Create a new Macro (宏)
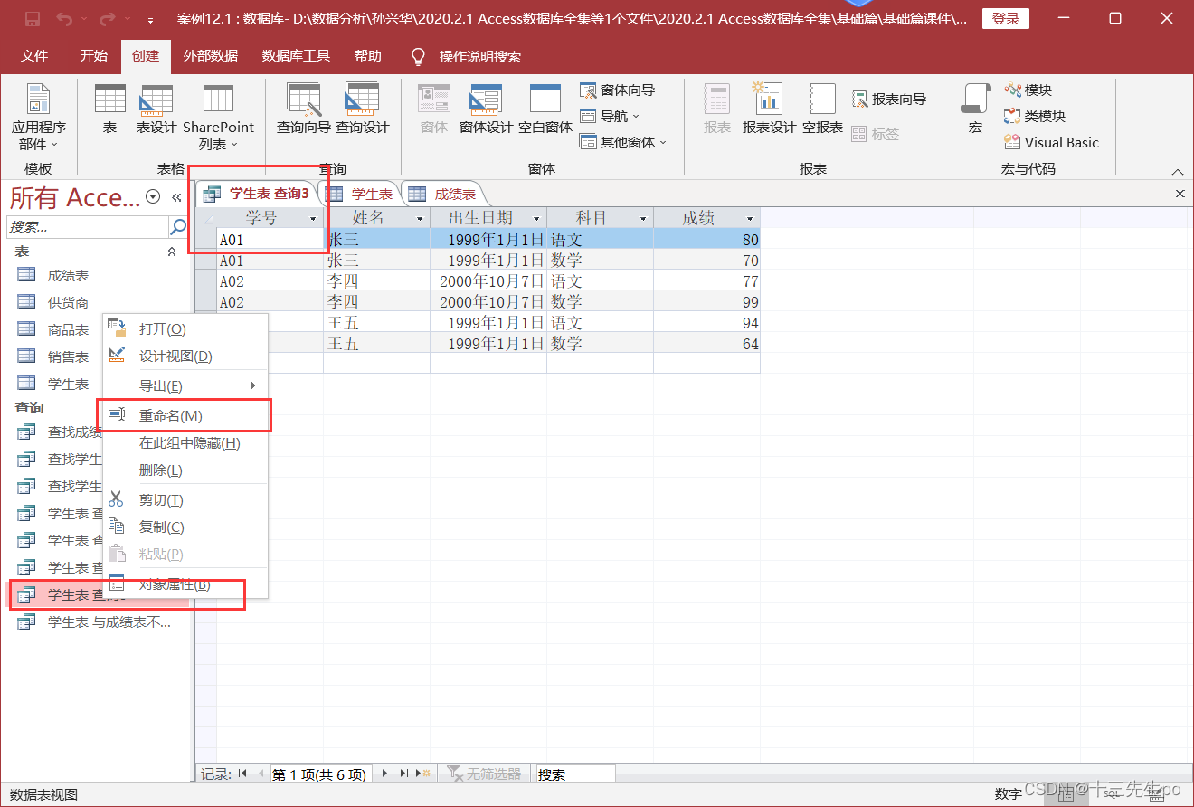Viewport: 1194px width, 807px height. pyautogui.click(x=975, y=109)
